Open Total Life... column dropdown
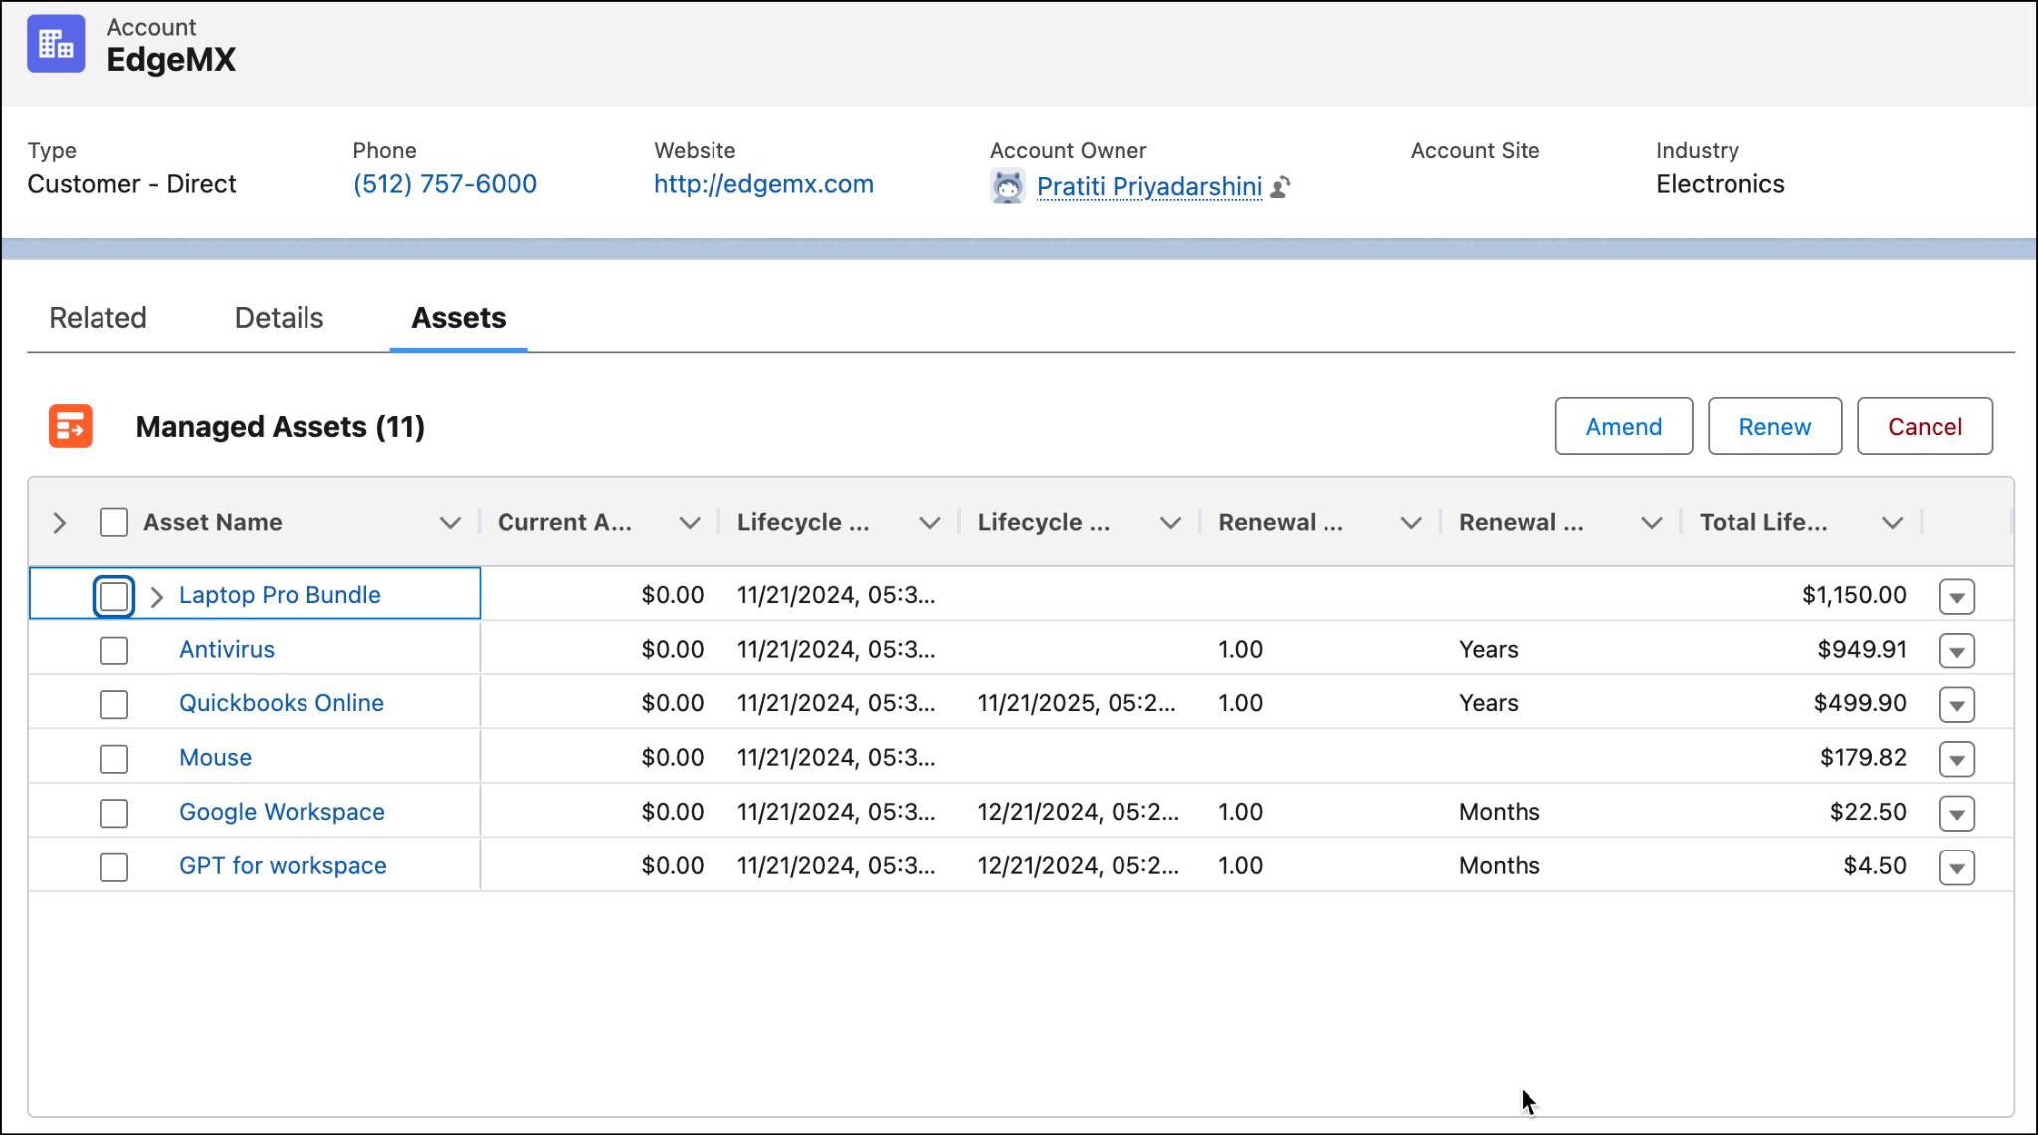Viewport: 2038px width, 1135px height. pos(1892,523)
